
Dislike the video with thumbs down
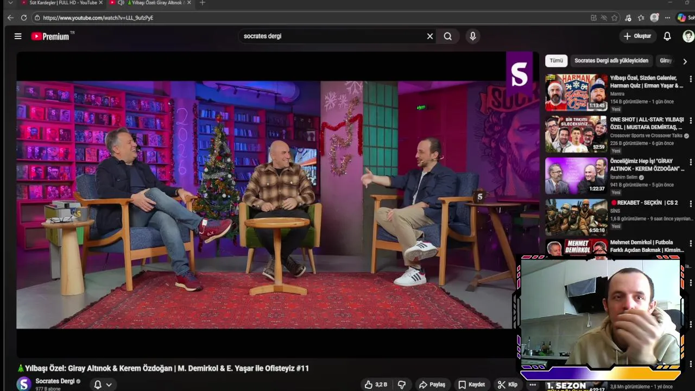click(402, 384)
